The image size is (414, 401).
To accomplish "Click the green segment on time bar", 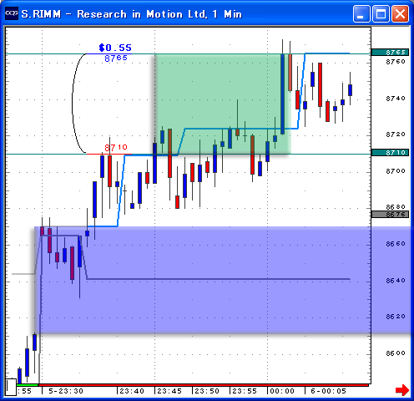I will click(x=27, y=385).
